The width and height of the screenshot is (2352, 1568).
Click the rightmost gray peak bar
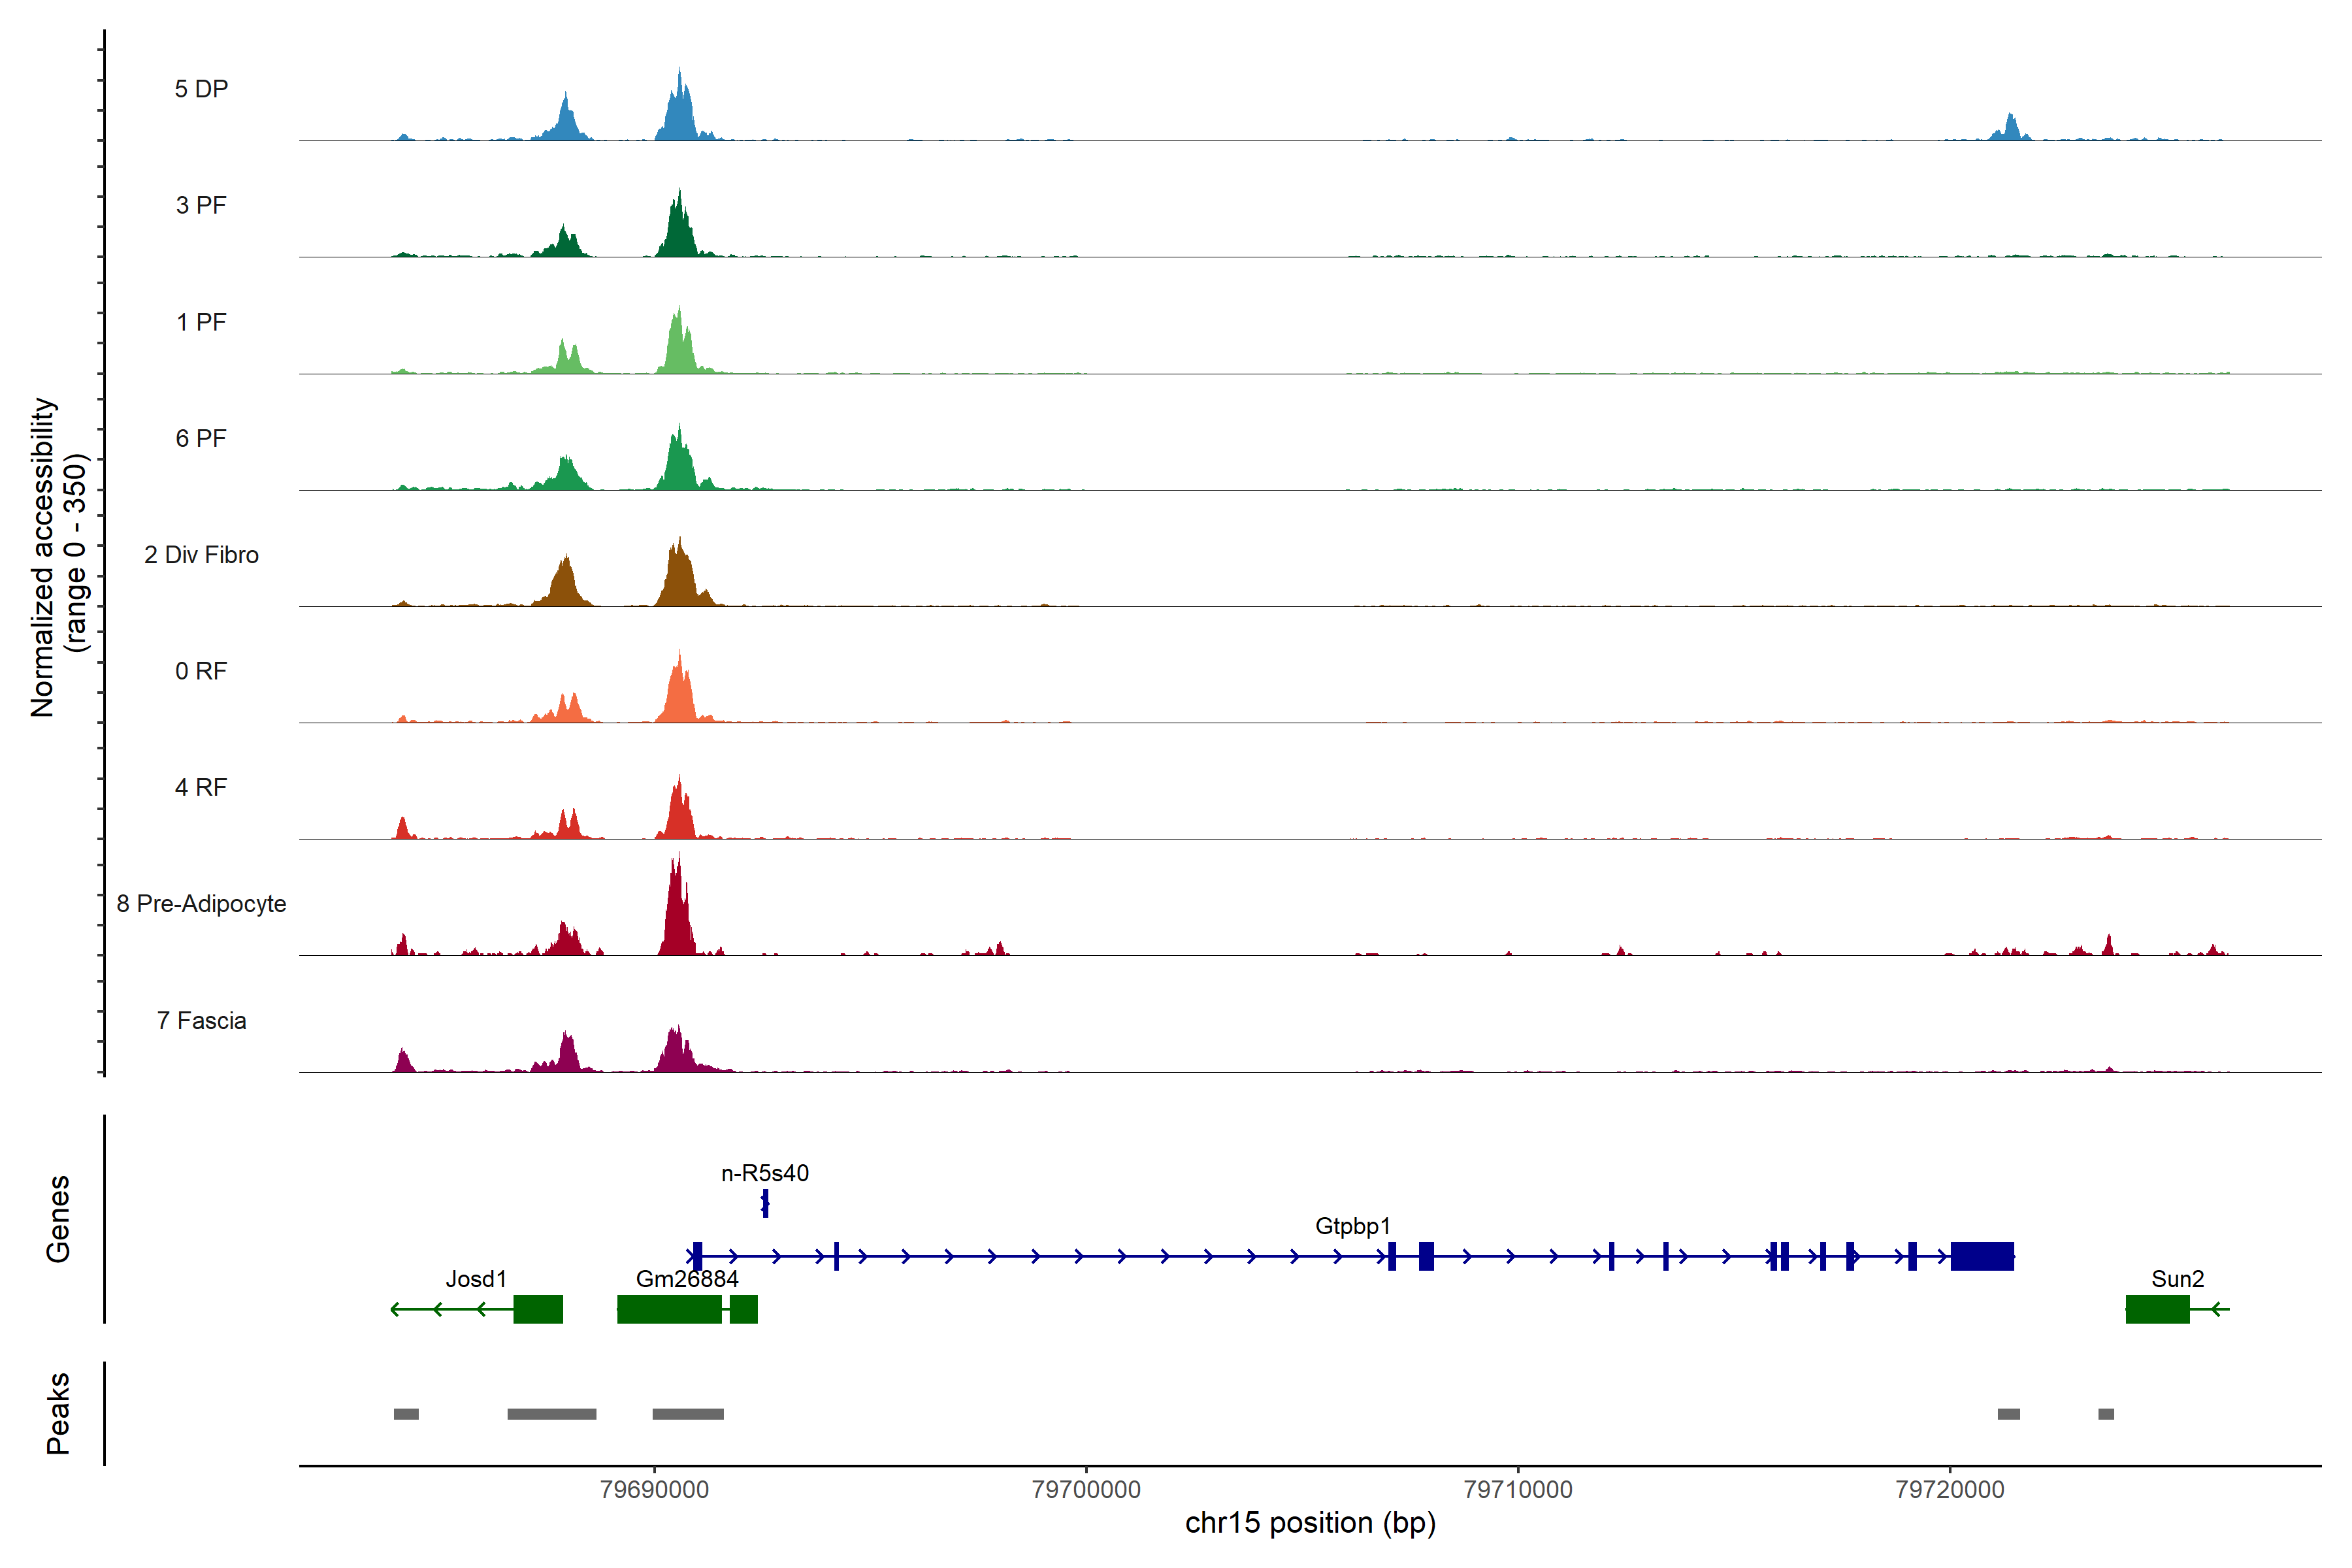[x=2106, y=1414]
